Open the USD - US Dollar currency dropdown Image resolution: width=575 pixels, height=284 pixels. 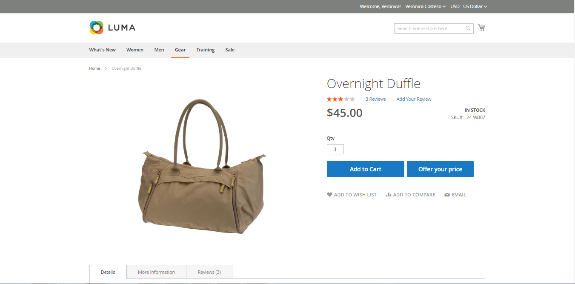pos(469,6)
